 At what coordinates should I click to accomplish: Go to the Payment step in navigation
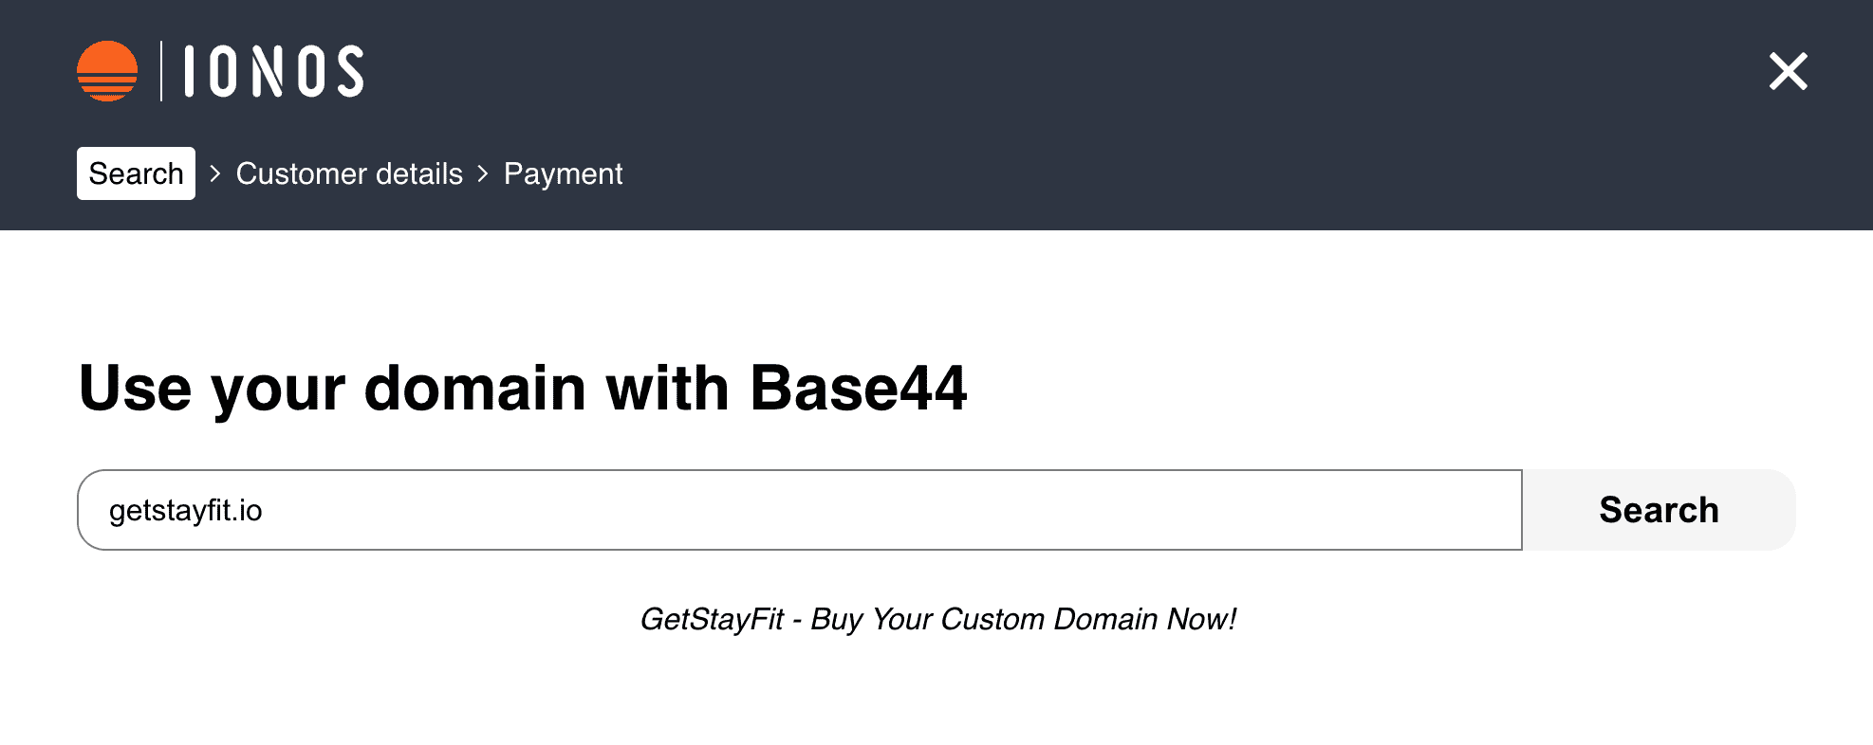(563, 173)
